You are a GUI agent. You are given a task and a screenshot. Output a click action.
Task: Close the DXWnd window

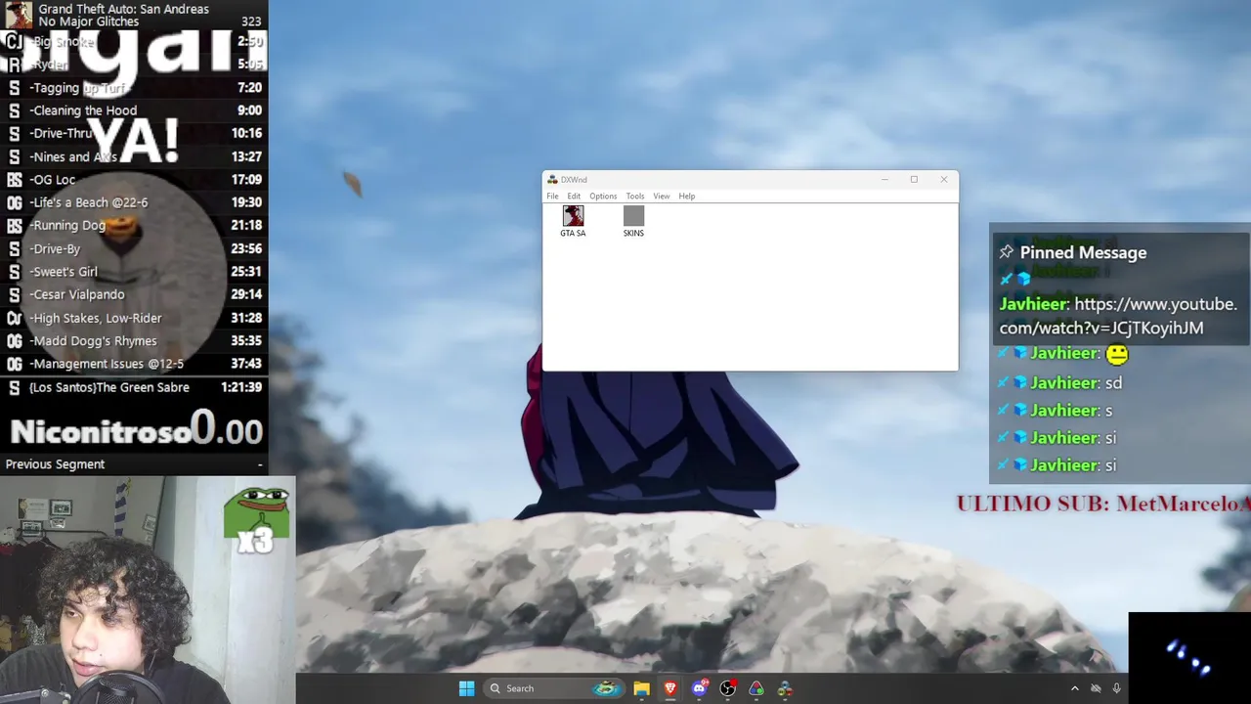[x=944, y=180]
